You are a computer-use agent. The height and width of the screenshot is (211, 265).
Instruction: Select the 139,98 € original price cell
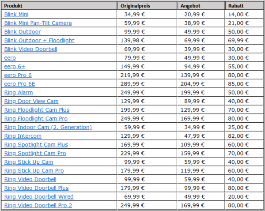[147, 40]
